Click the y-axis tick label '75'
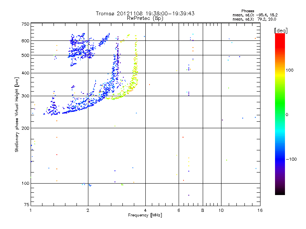 click(x=27, y=205)
